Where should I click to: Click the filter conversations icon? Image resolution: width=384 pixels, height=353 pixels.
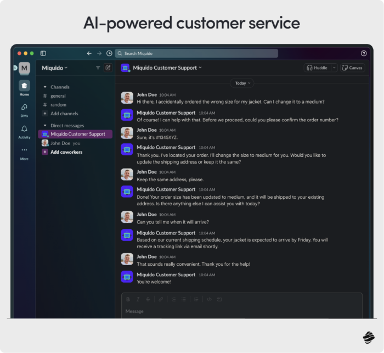tap(98, 68)
